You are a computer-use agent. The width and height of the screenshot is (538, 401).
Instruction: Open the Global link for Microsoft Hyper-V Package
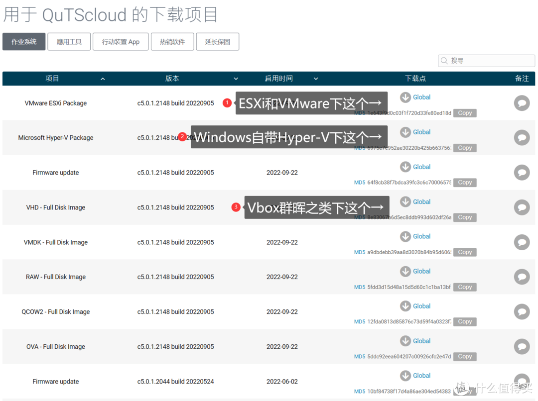click(422, 132)
